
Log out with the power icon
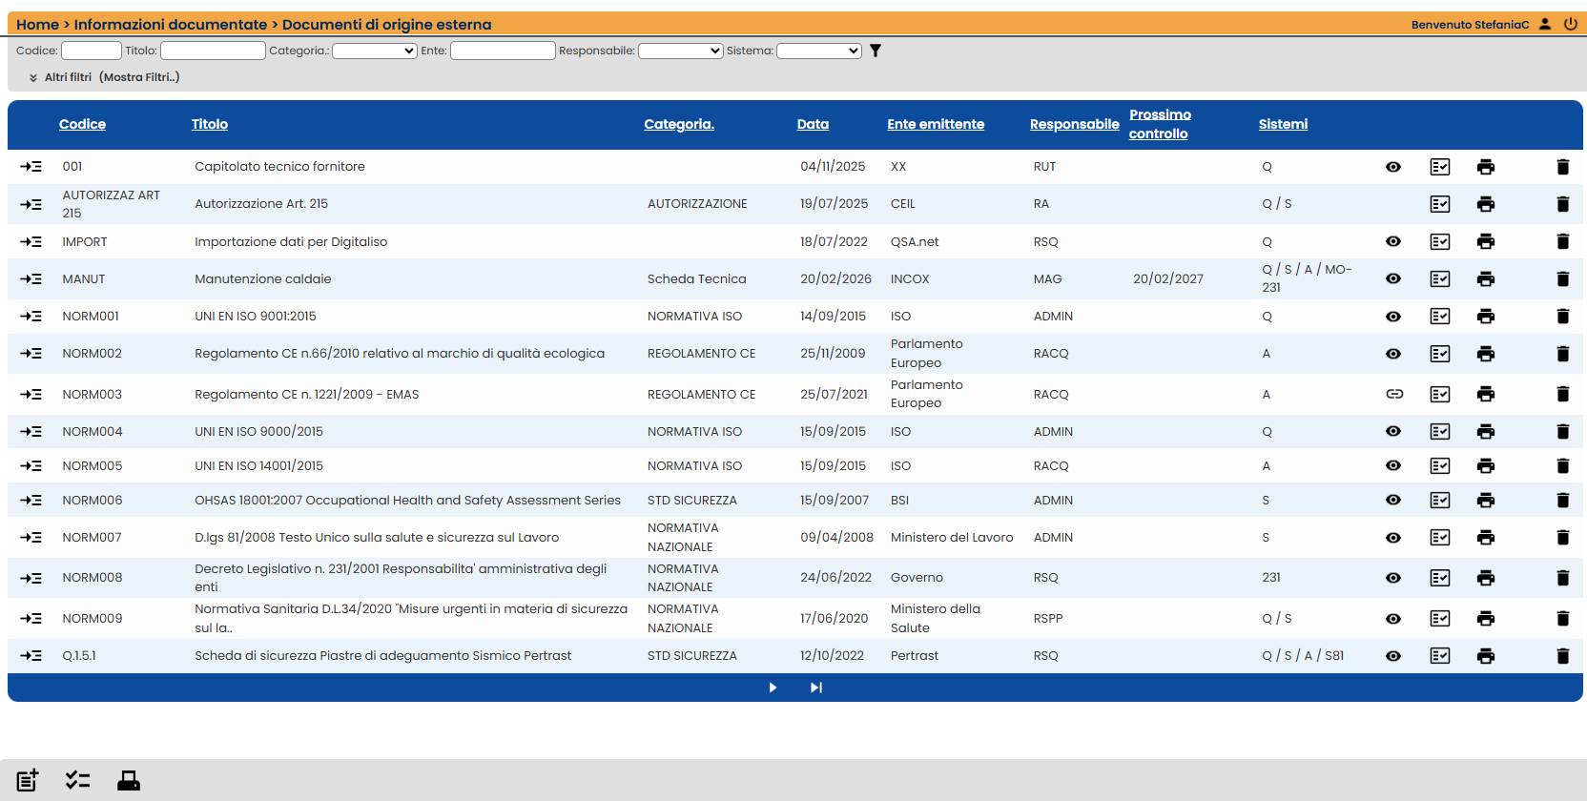pyautogui.click(x=1571, y=24)
